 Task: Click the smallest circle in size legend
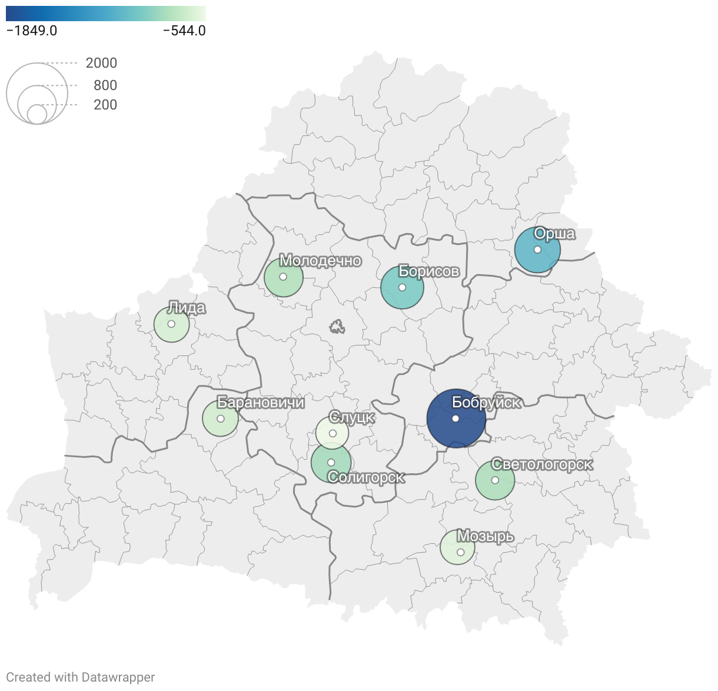coord(36,114)
